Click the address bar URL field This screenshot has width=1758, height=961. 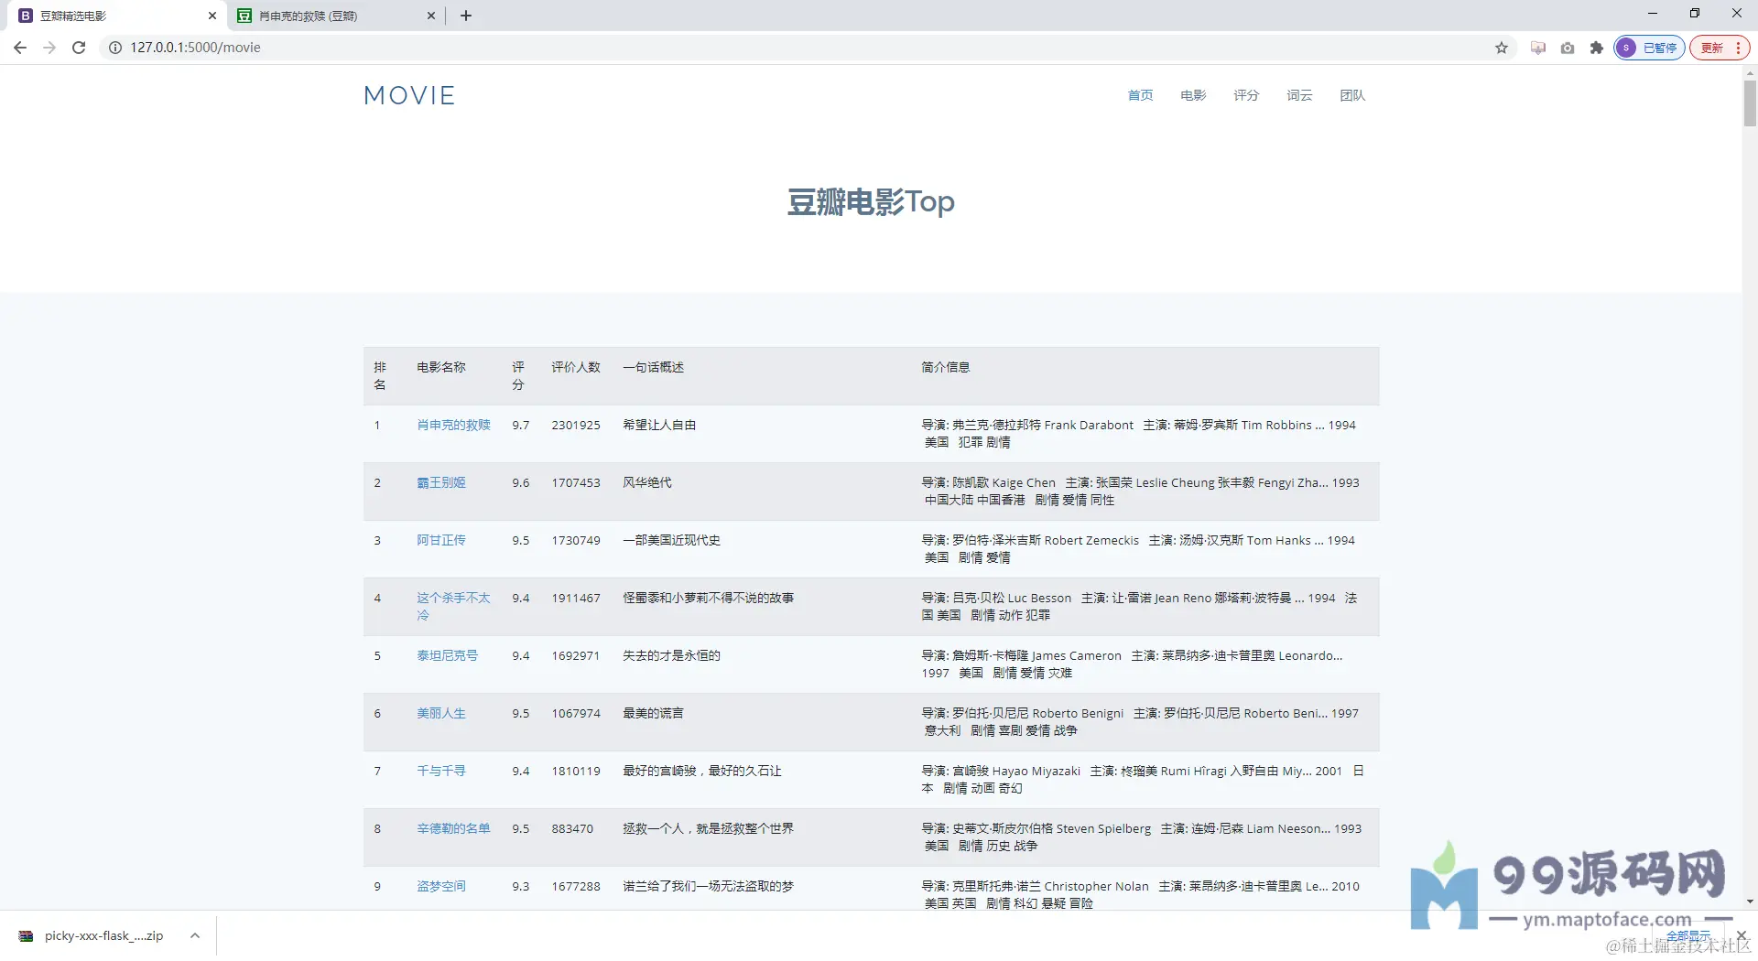[x=806, y=48]
